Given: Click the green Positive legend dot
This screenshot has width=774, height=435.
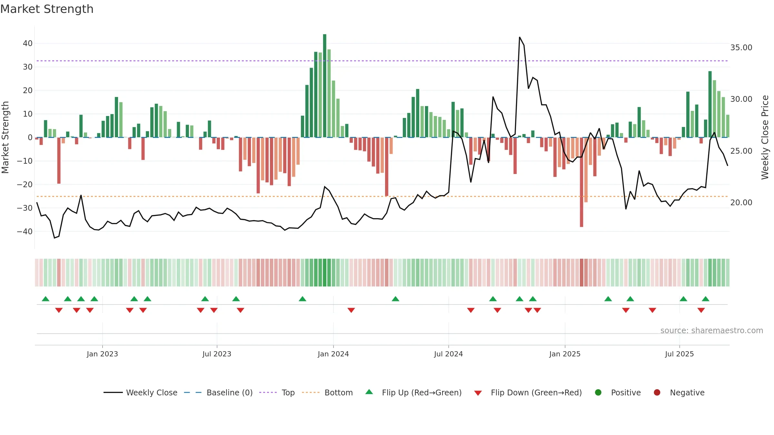Looking at the screenshot, I should click(598, 392).
